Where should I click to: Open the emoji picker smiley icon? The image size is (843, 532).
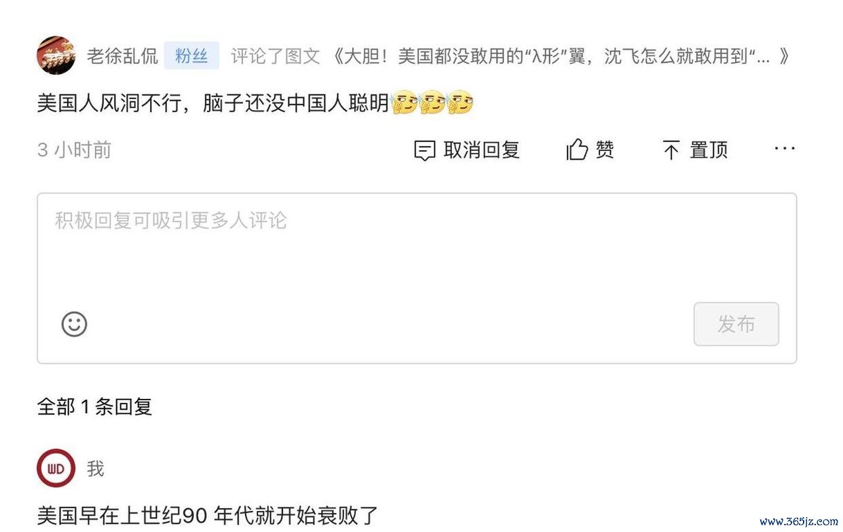point(75,324)
